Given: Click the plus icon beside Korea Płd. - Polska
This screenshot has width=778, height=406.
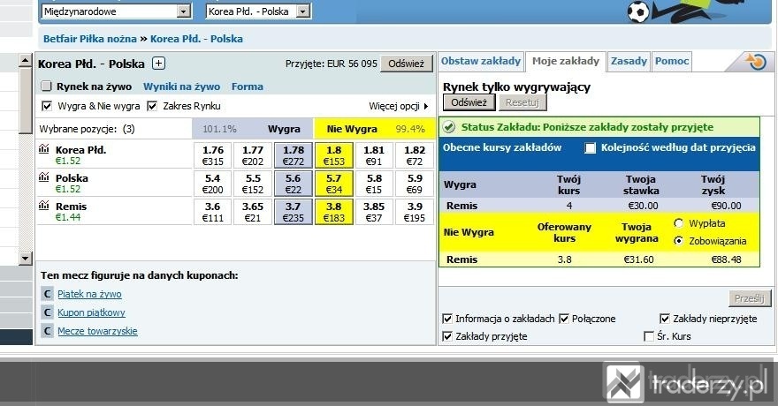Looking at the screenshot, I should coord(158,64).
